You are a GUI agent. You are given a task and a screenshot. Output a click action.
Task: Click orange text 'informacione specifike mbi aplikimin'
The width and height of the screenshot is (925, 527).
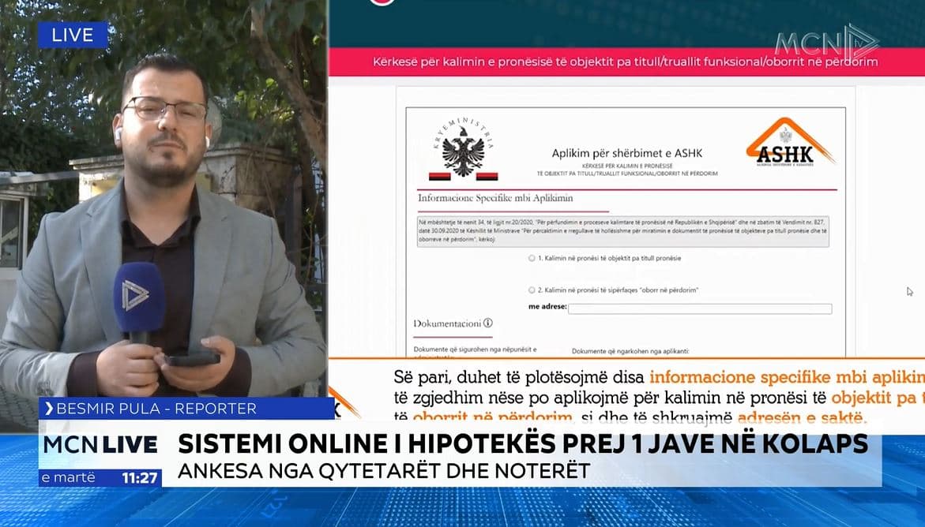787,377
